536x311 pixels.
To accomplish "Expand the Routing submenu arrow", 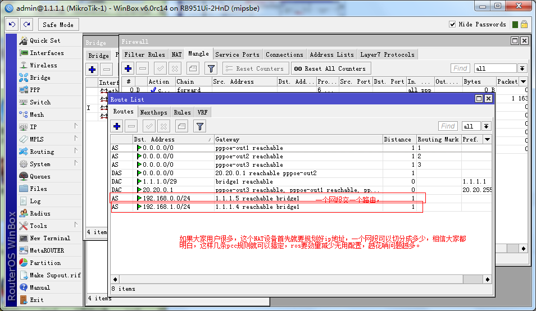I will coord(76,151).
